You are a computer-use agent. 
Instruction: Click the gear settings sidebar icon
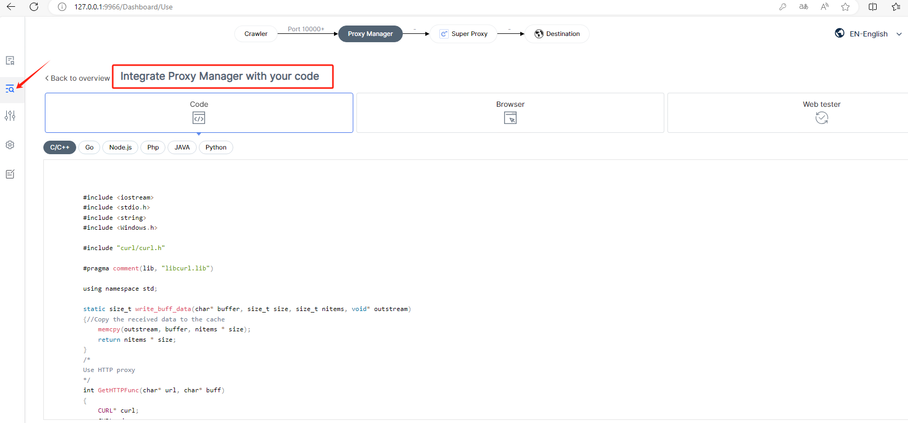(10, 145)
